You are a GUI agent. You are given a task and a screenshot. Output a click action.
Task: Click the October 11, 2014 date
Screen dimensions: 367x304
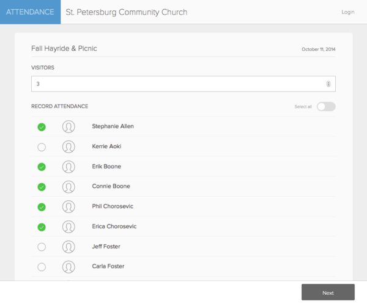coord(318,49)
